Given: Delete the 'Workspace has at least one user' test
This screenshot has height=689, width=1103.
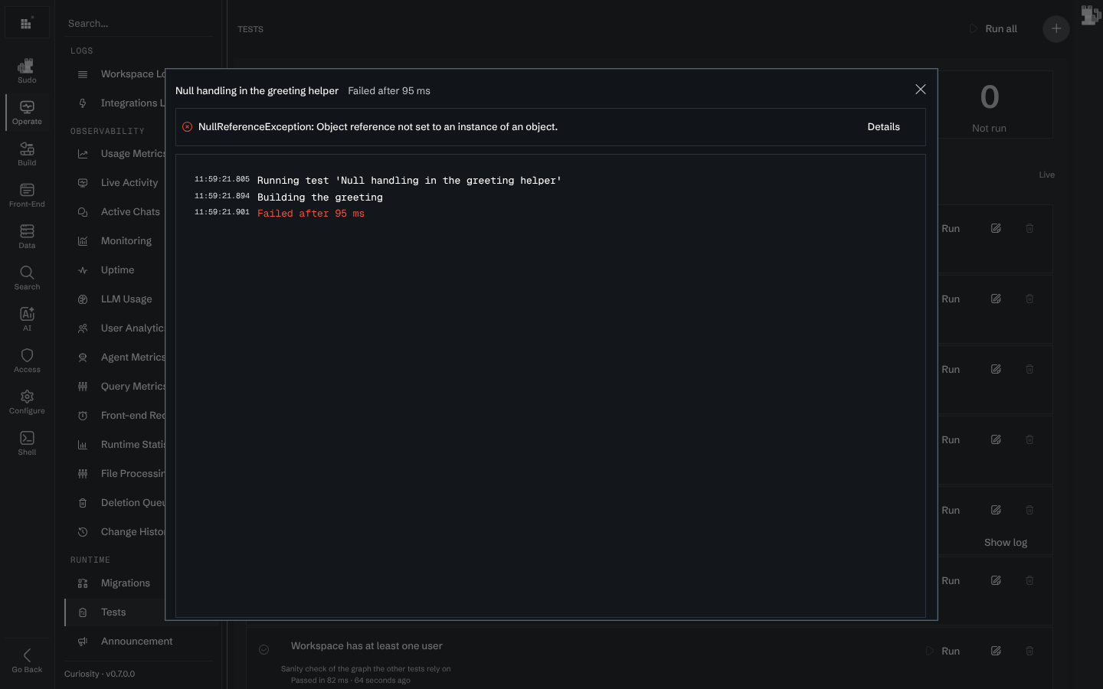Looking at the screenshot, I should (1029, 651).
